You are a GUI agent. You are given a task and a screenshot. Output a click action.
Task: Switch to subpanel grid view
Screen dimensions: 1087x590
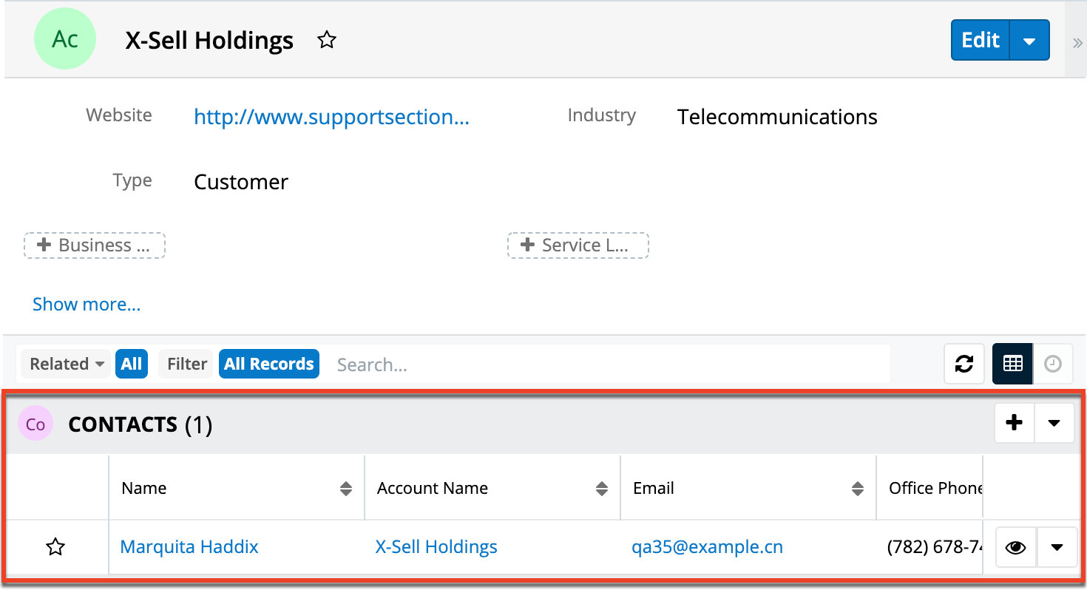1012,364
